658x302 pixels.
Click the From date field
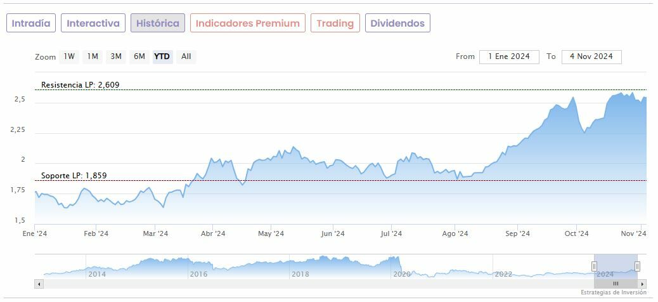[509, 56]
